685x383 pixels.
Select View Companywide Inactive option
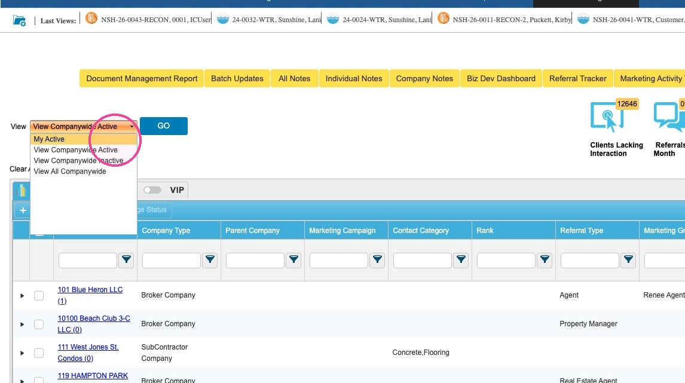click(x=84, y=161)
